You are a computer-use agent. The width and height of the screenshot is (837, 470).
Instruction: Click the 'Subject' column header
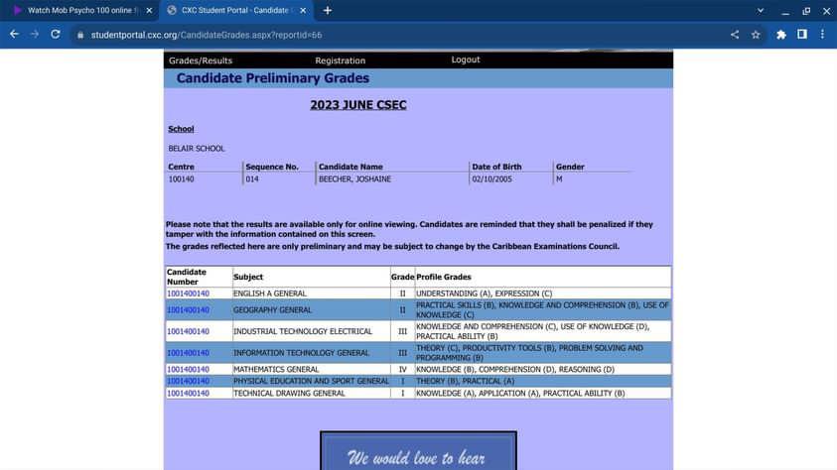[x=248, y=277]
